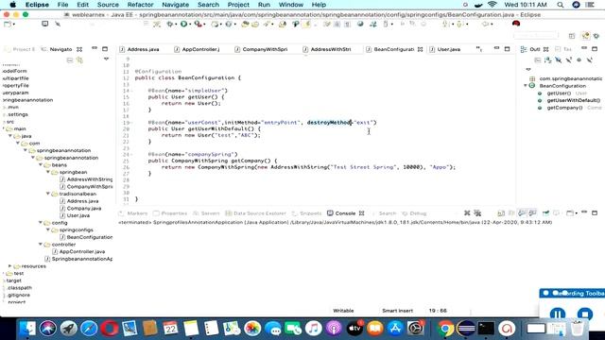Minimize the editor area
The height and width of the screenshot is (340, 605).
point(496,48)
